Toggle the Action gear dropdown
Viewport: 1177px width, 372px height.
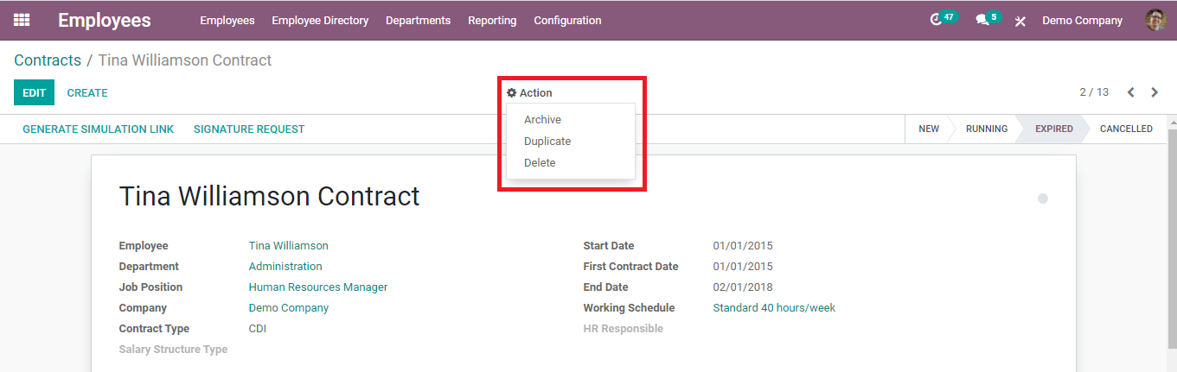[529, 93]
